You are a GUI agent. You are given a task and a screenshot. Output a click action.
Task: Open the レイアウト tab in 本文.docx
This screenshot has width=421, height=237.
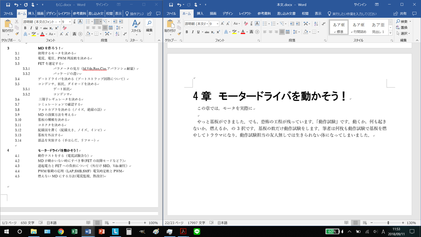click(245, 13)
